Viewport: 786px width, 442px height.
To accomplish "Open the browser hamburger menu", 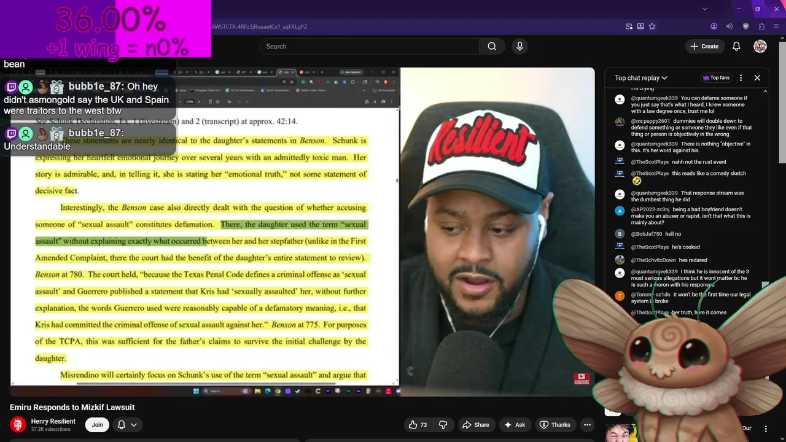I will [x=777, y=26].
